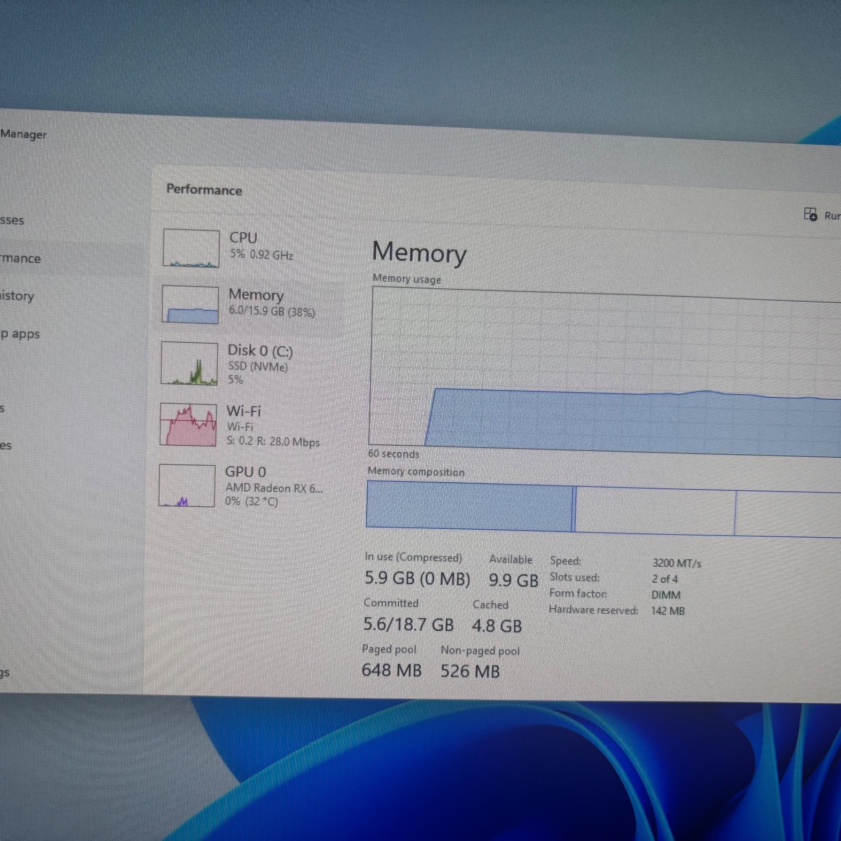Viewport: 841px width, 841px height.
Task: Click the 60 seconds graph label
Action: coord(393,454)
